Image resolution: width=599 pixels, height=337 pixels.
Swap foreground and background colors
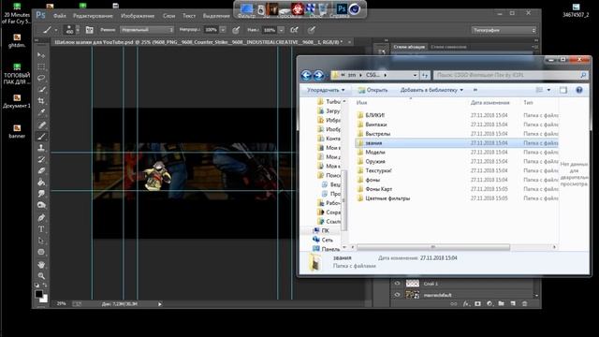(45, 285)
